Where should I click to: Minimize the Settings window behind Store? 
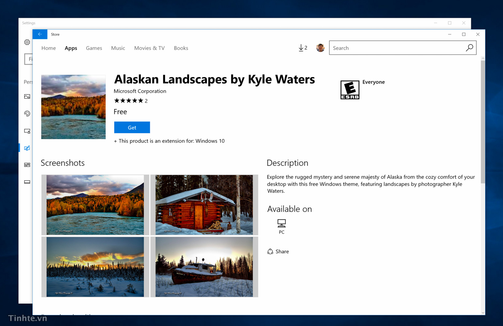pos(435,23)
